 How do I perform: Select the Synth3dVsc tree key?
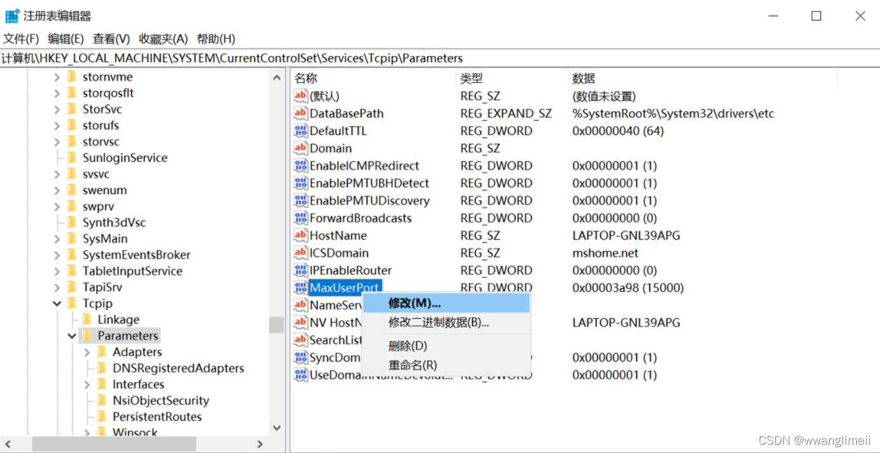coord(114,223)
